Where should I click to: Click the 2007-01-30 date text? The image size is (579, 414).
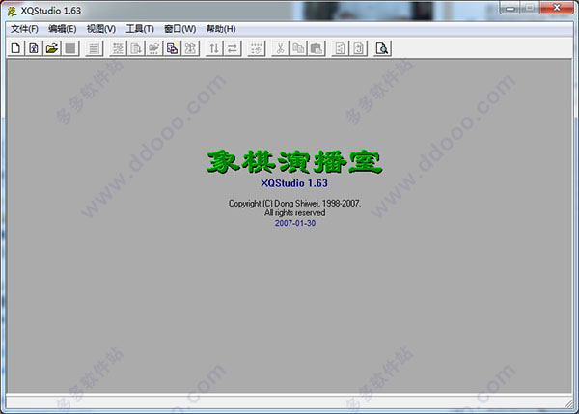point(295,223)
